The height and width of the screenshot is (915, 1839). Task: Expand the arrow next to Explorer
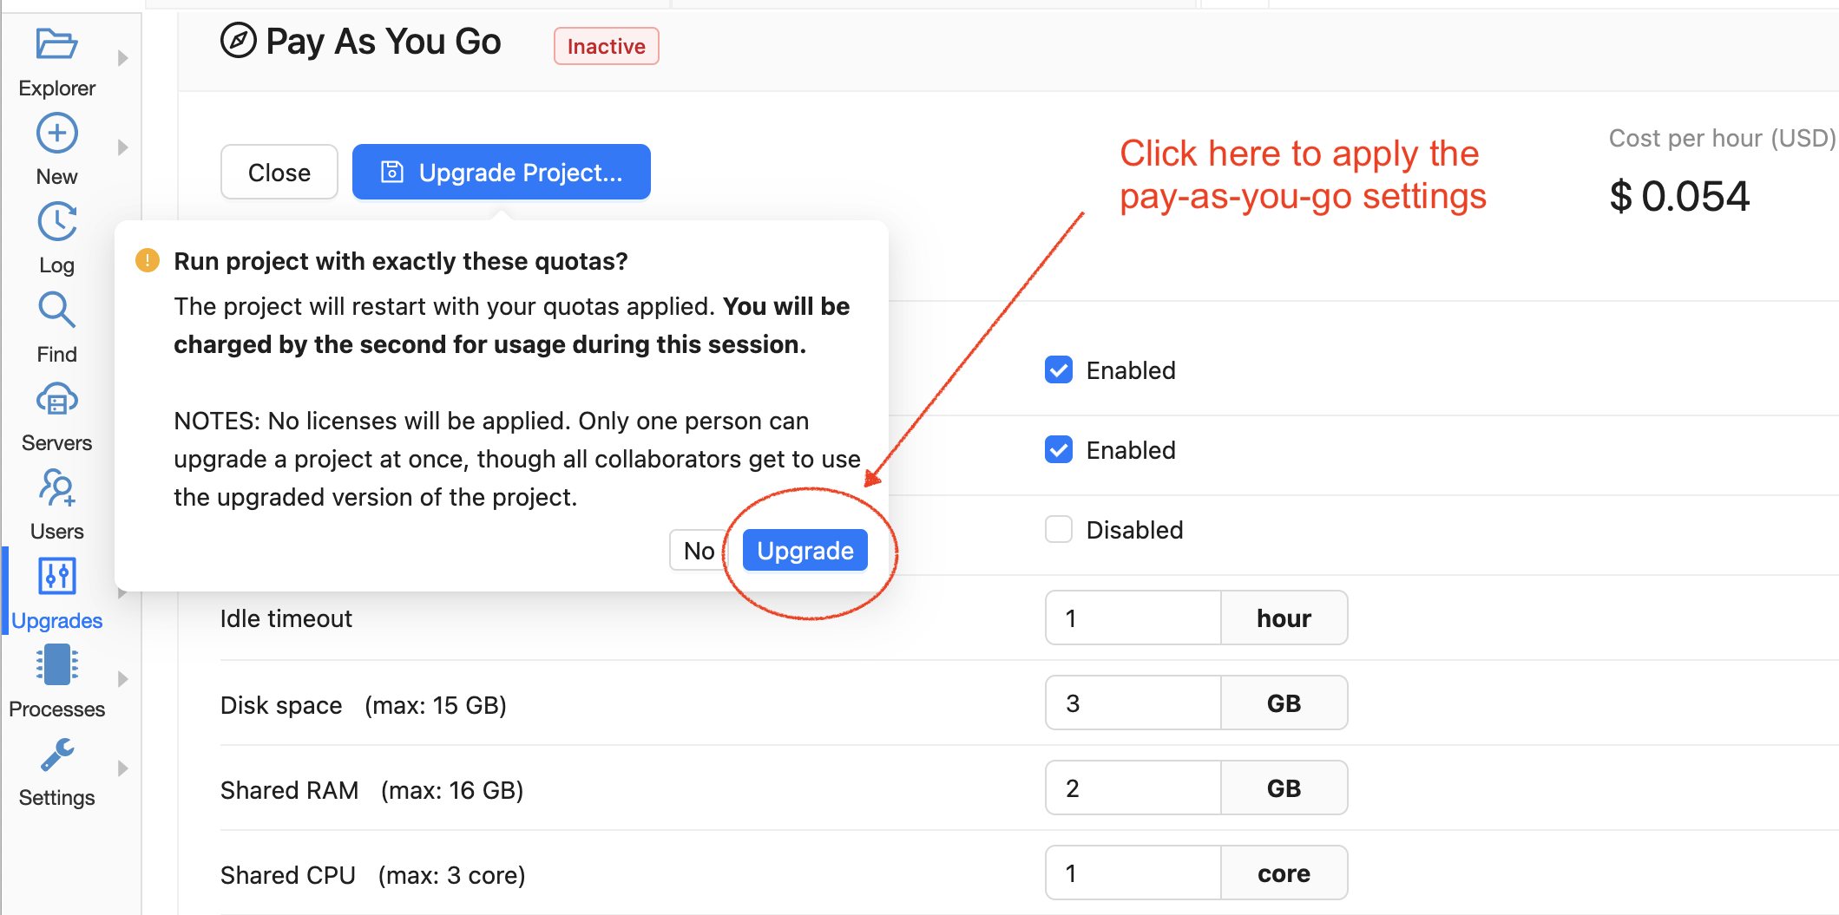(123, 58)
